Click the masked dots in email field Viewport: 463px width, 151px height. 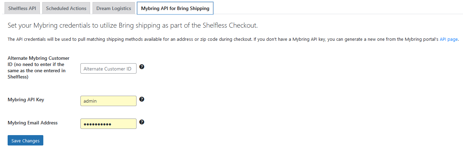point(97,124)
